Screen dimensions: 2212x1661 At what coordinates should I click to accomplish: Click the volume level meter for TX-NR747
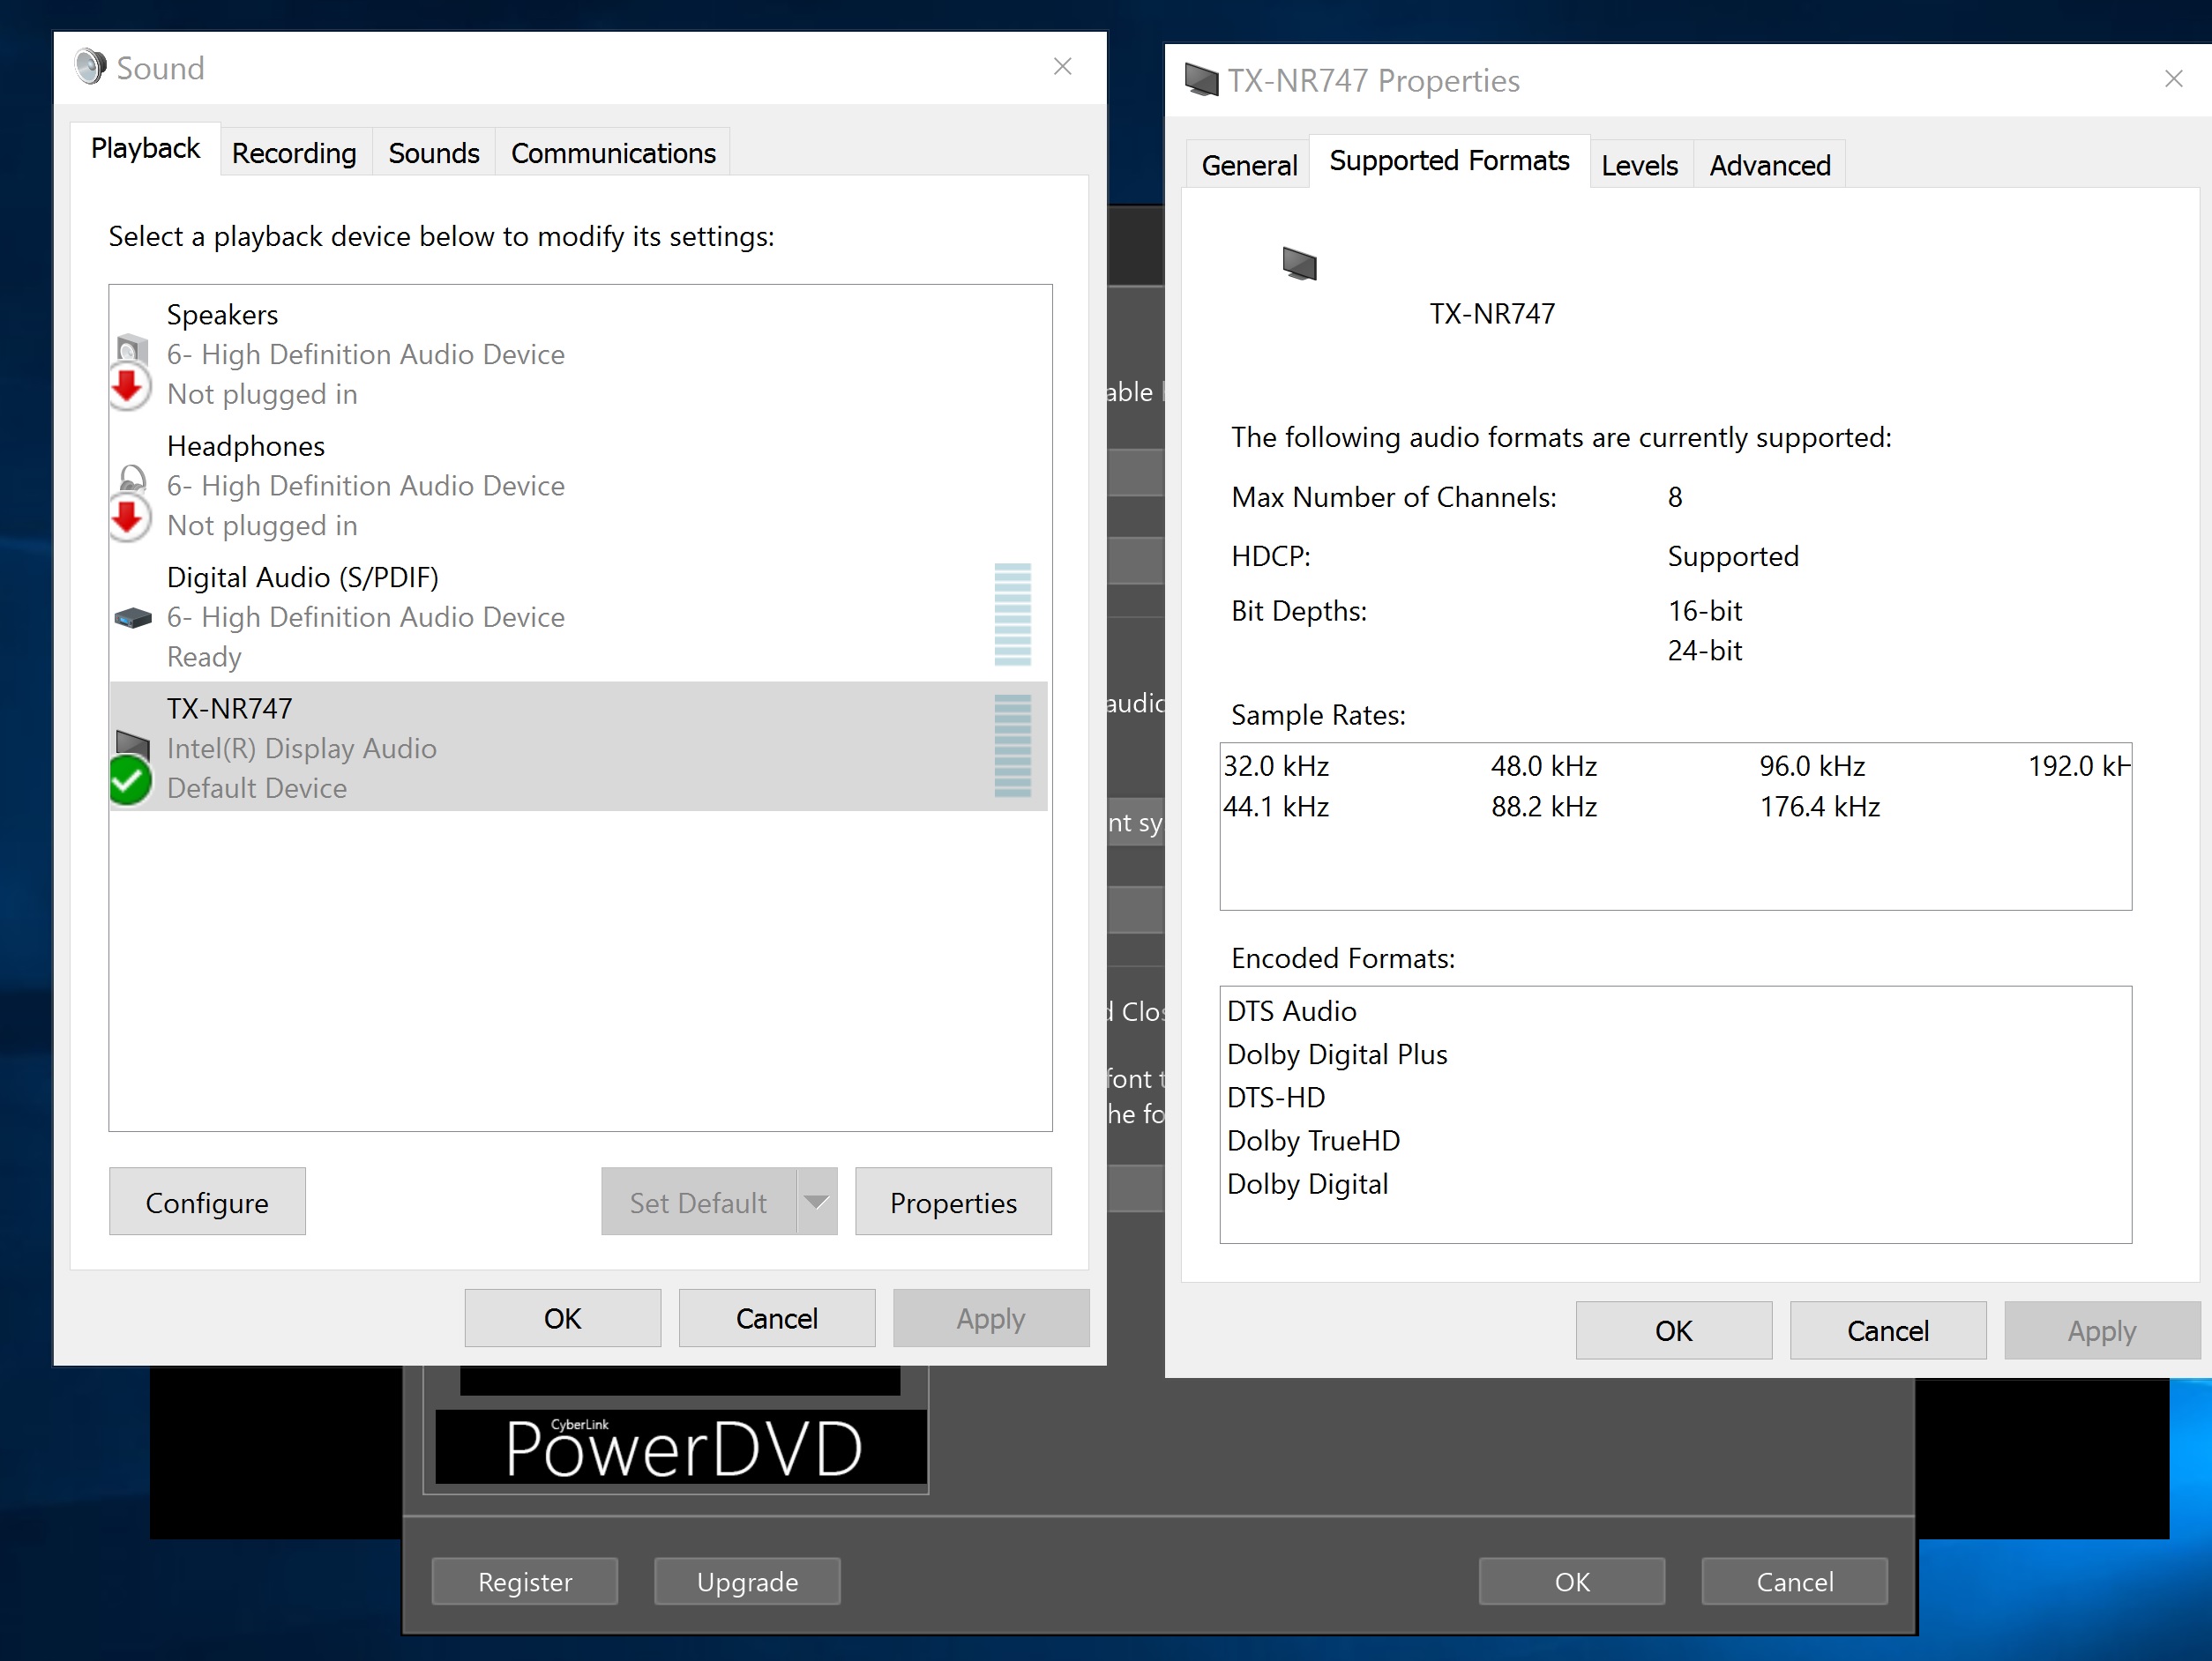point(1012,747)
